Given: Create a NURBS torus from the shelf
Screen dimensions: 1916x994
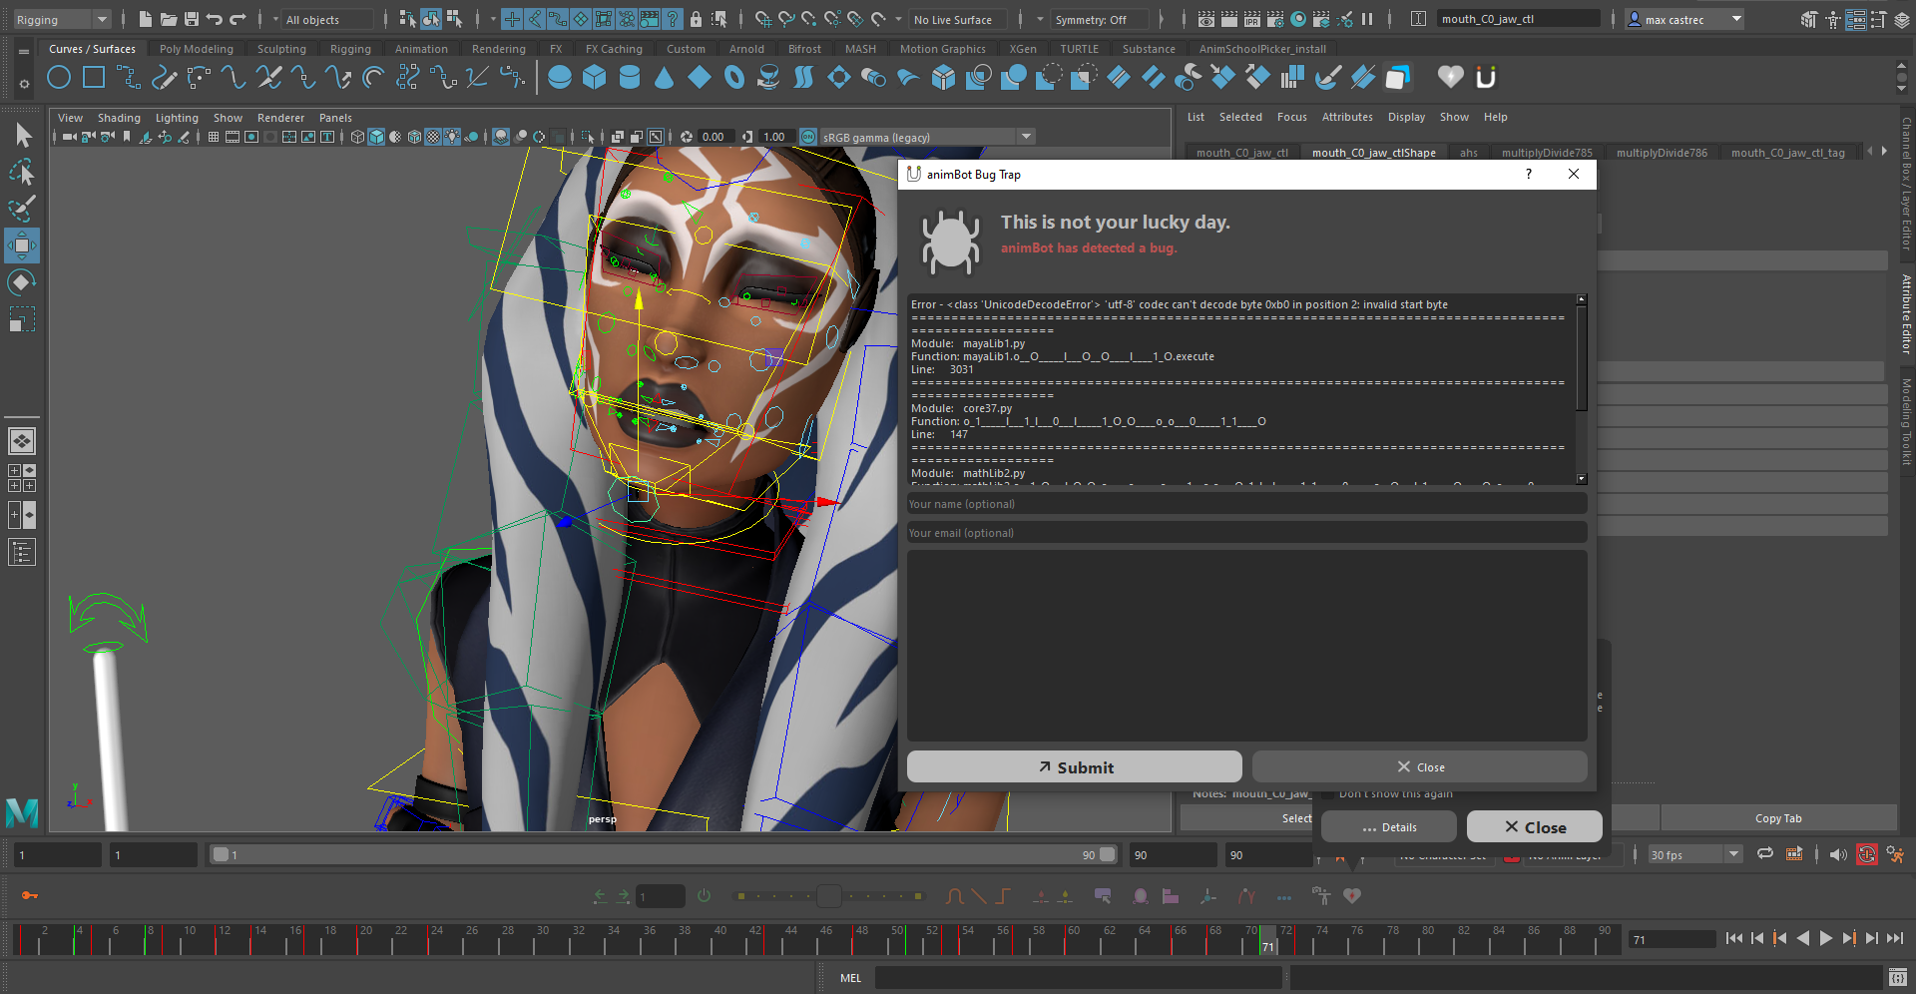Looking at the screenshot, I should point(734,77).
